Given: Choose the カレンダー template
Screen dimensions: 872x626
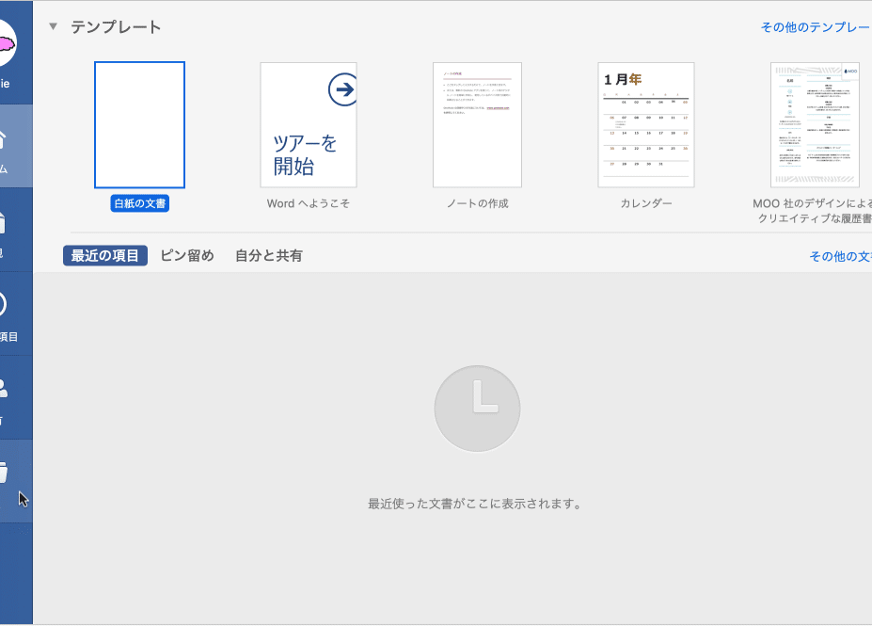Looking at the screenshot, I should click(x=646, y=125).
